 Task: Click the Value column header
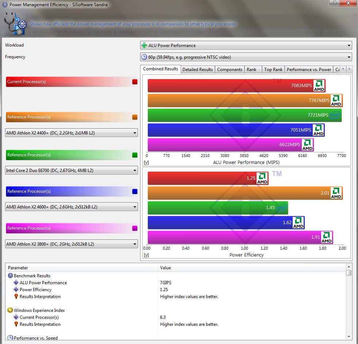coord(252,267)
